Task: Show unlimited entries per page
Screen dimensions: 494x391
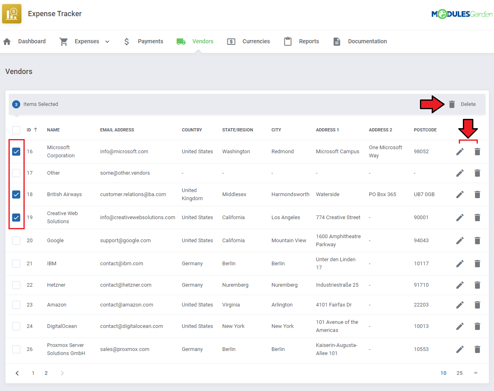Action: tap(476, 373)
